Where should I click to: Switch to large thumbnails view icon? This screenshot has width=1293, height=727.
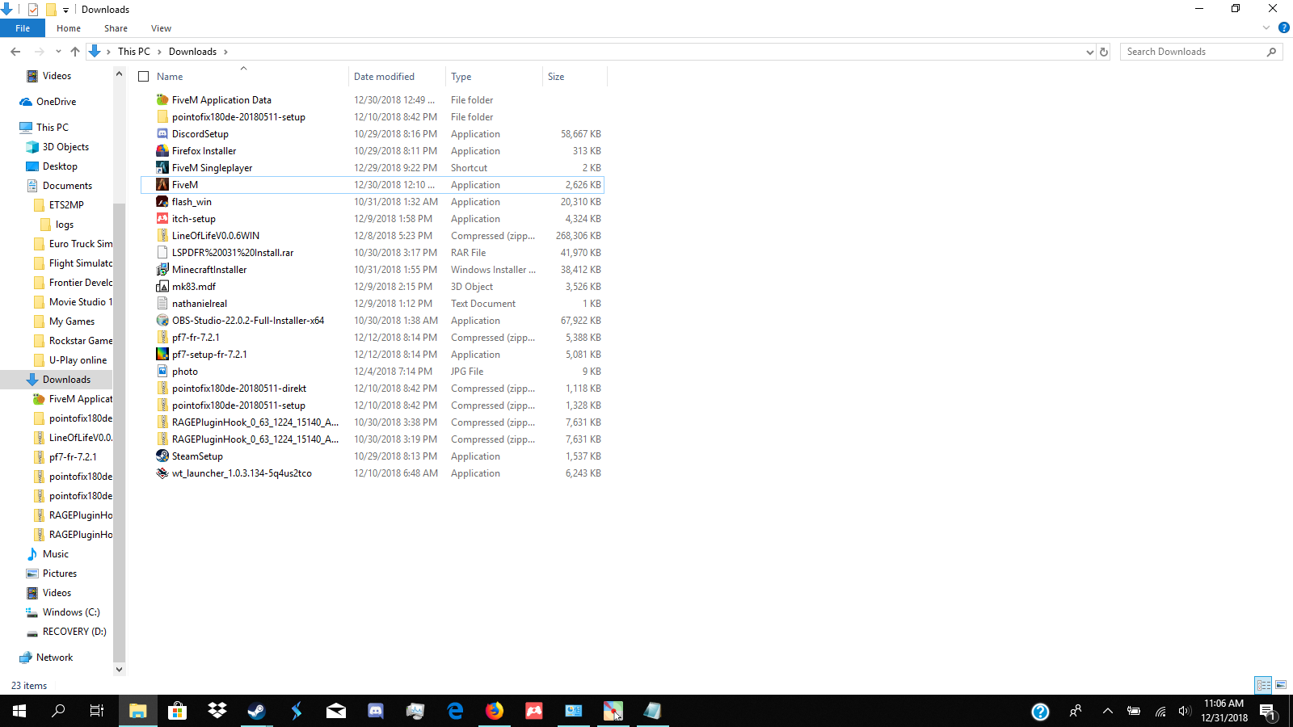click(1281, 685)
